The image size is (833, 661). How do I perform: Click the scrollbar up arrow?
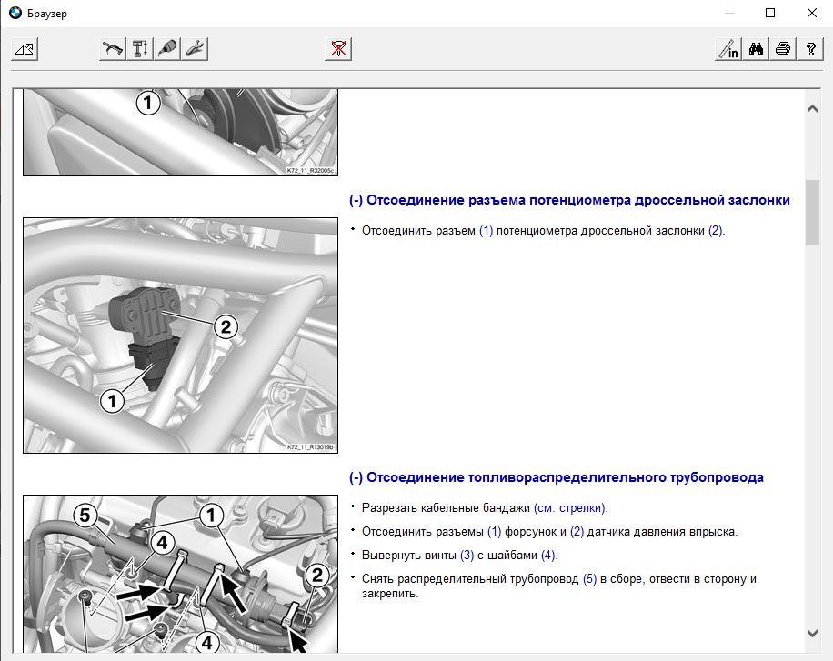tap(812, 109)
